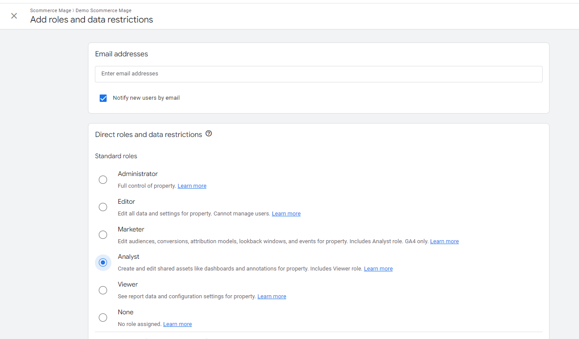Select the None role radio button

pos(103,318)
